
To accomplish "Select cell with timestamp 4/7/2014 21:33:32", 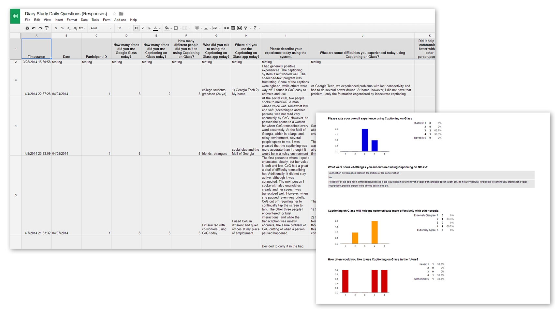I will tap(36, 195).
